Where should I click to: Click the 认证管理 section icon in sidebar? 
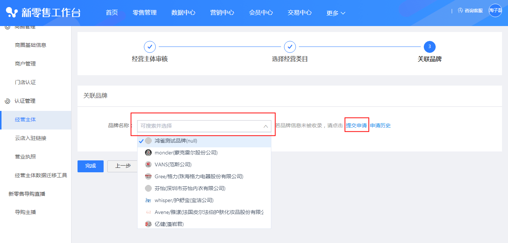[7, 101]
